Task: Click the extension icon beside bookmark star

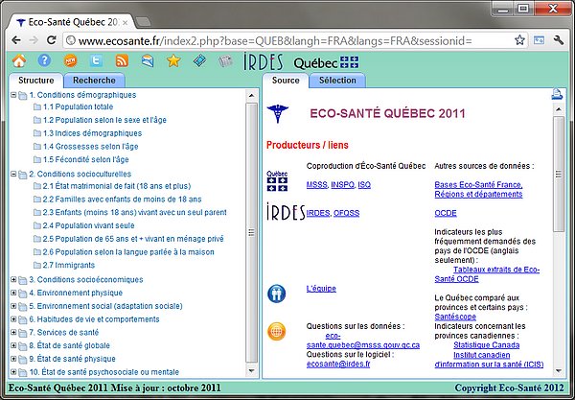Action: [x=539, y=40]
